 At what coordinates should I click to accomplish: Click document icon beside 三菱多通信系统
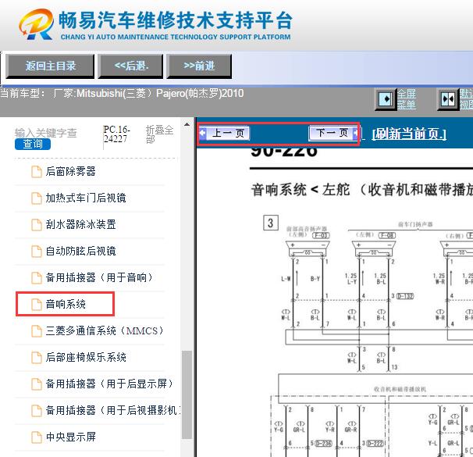coord(37,331)
